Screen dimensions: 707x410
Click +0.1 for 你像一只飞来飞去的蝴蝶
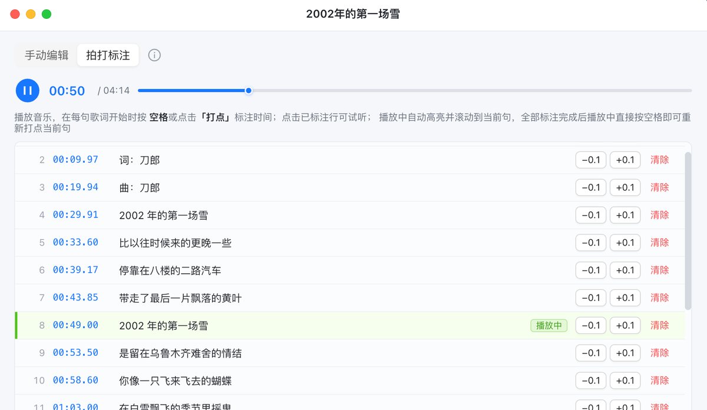pyautogui.click(x=625, y=381)
